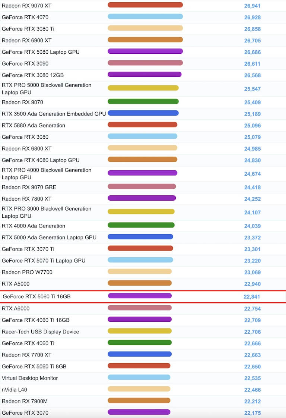
Task: Open RTX PRO 3000 Blackwell Laptop GPU
Action: tap(47, 213)
